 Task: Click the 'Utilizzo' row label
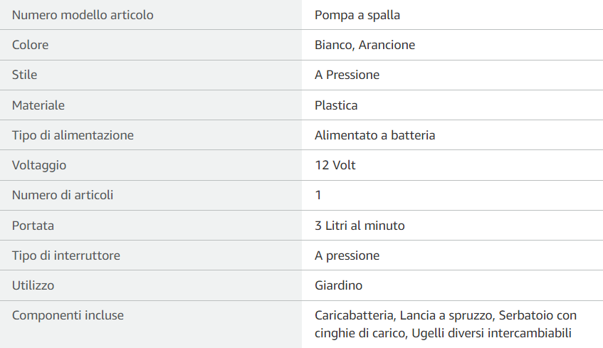(x=33, y=285)
